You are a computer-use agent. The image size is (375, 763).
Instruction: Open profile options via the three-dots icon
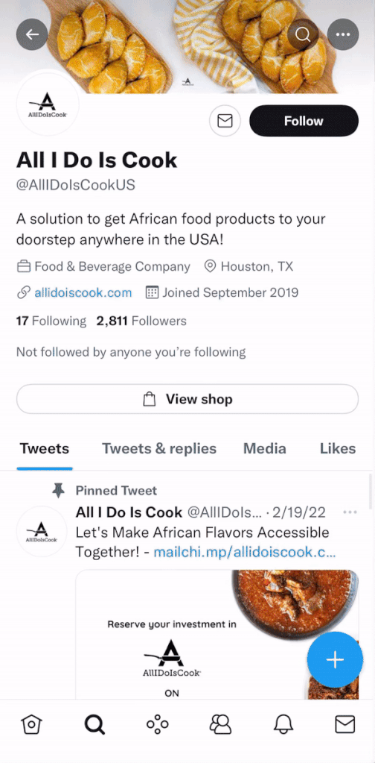pyautogui.click(x=343, y=34)
